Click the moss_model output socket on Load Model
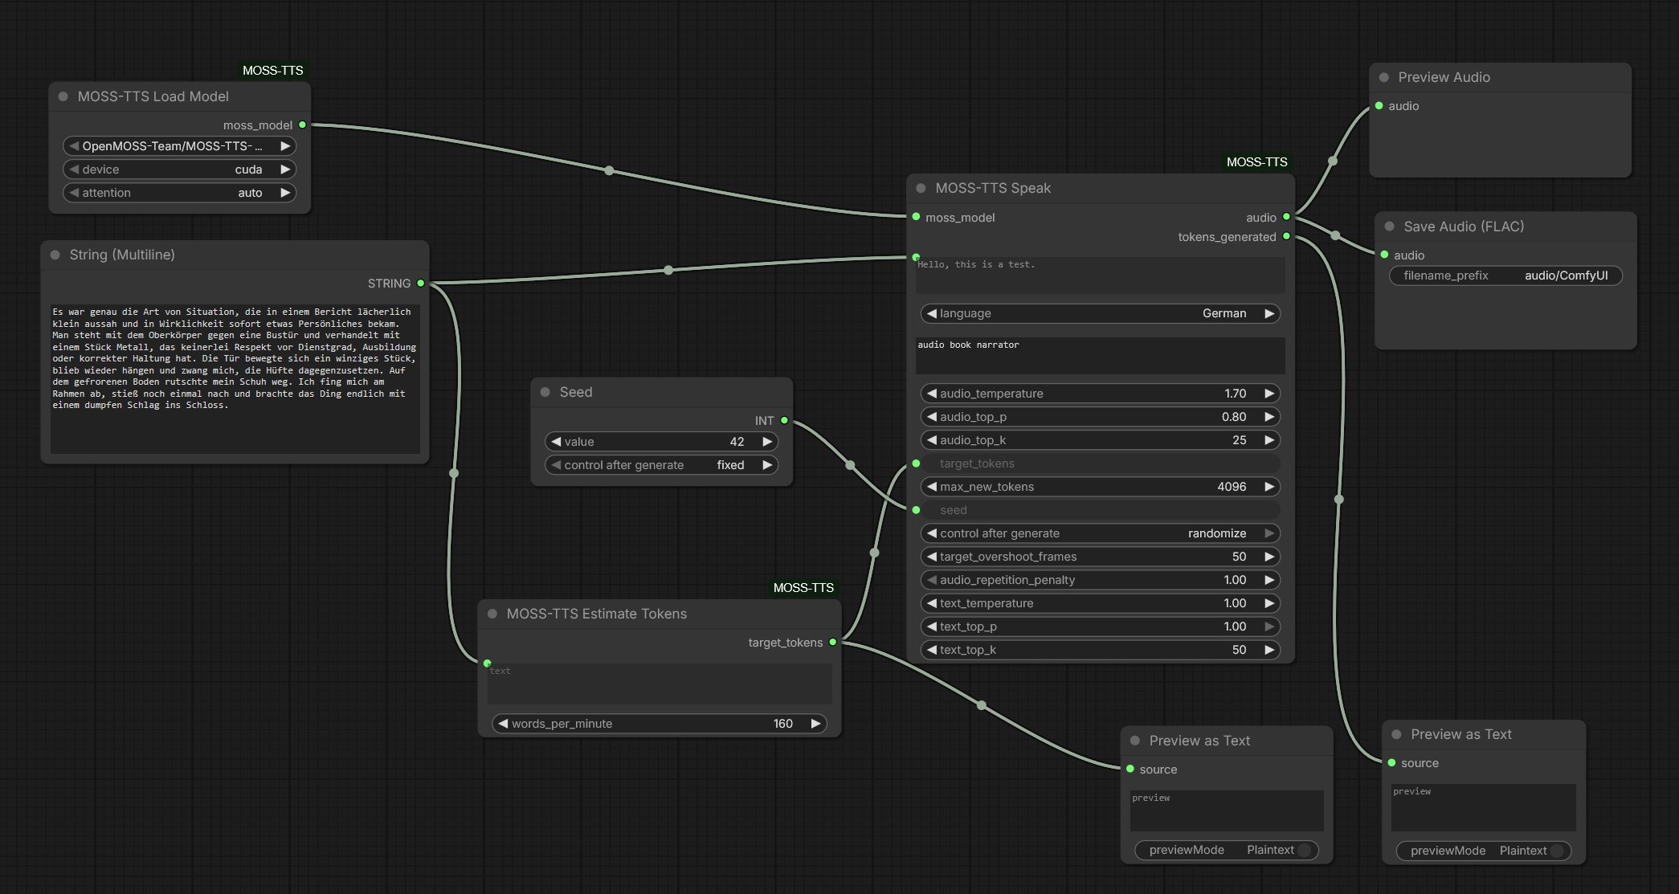Image resolution: width=1679 pixels, height=894 pixels. tap(302, 125)
